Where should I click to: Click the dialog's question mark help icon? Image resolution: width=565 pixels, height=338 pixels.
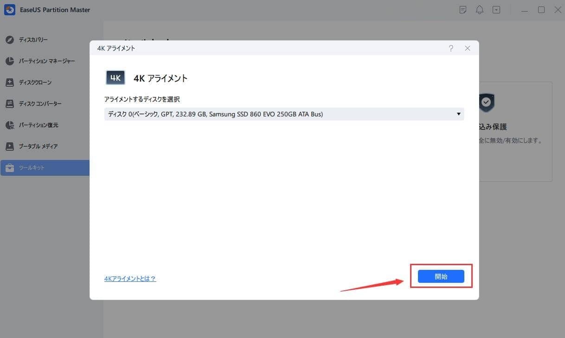451,48
